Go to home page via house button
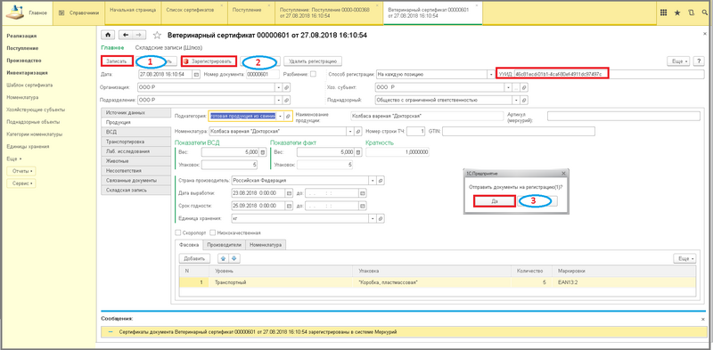Image resolution: width=713 pixels, height=350 pixels. tap(109, 35)
